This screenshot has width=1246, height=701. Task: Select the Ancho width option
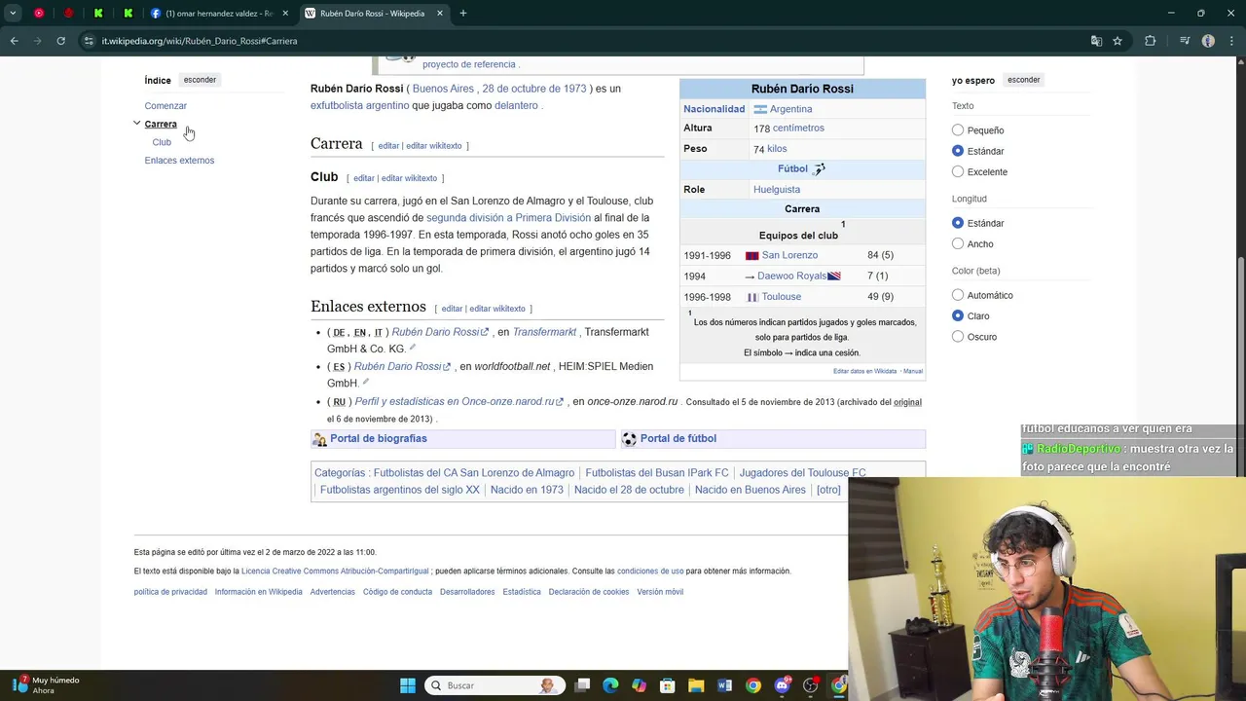point(958,243)
